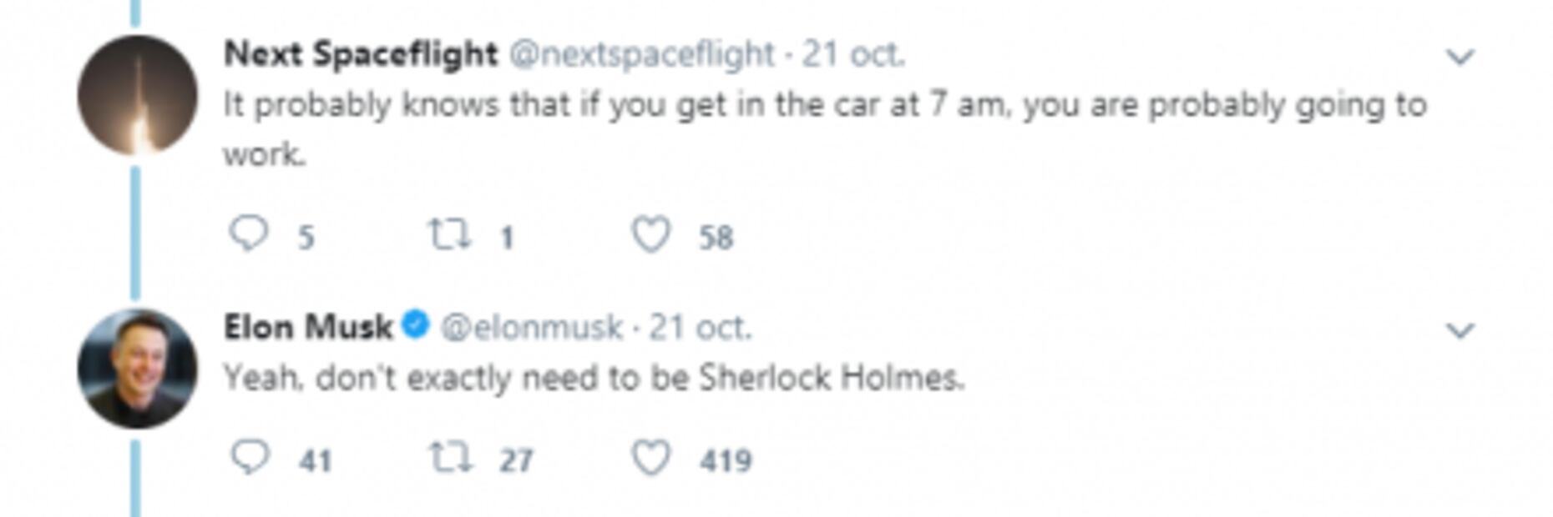Screen dimensions: 1553x517
Task: Open Elon Musk's profile picture
Action: 137,368
